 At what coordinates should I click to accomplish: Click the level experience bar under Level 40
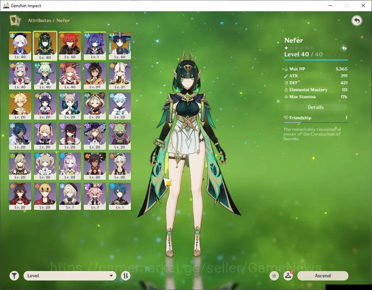coord(316,60)
